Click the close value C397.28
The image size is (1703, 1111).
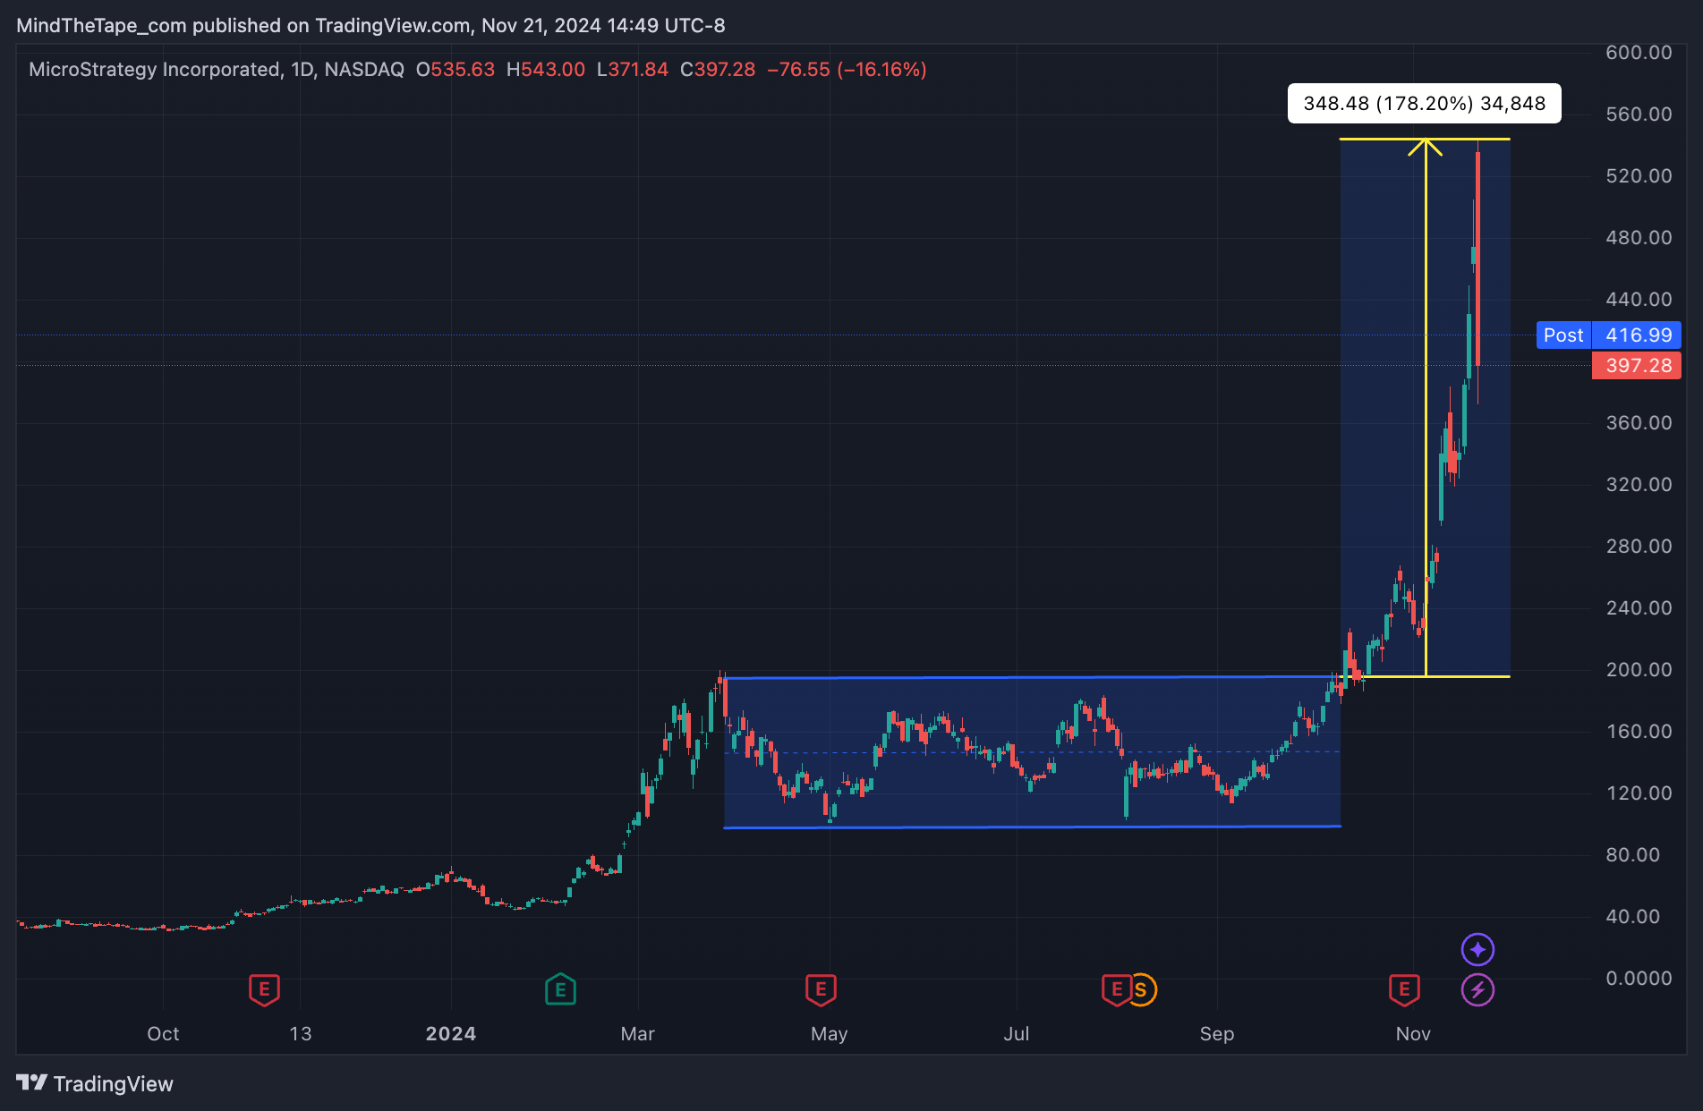pos(718,70)
